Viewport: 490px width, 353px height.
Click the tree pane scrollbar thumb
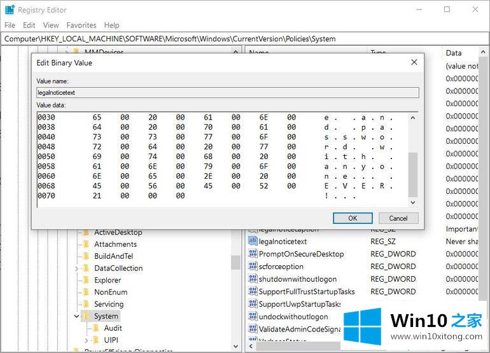coord(235,263)
